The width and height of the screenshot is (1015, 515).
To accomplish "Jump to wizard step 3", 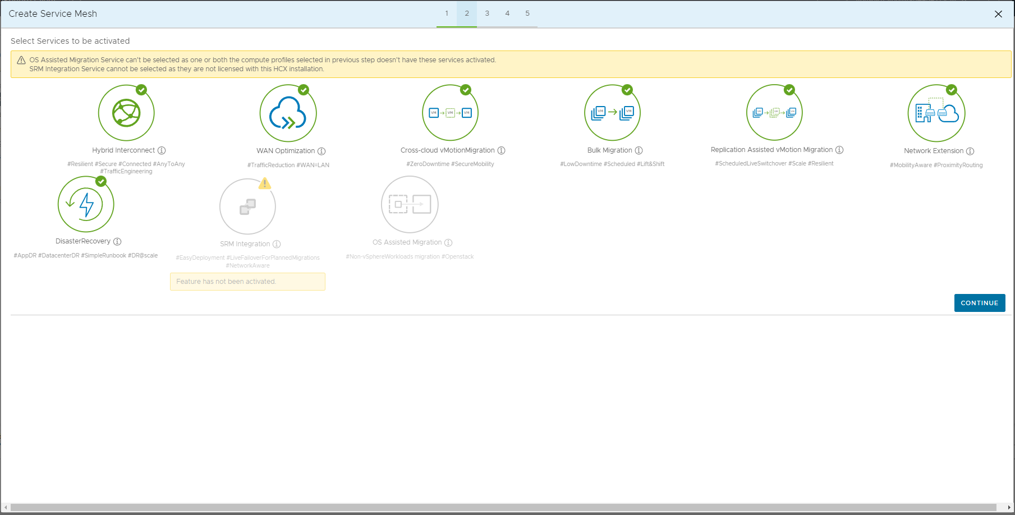I will click(487, 13).
